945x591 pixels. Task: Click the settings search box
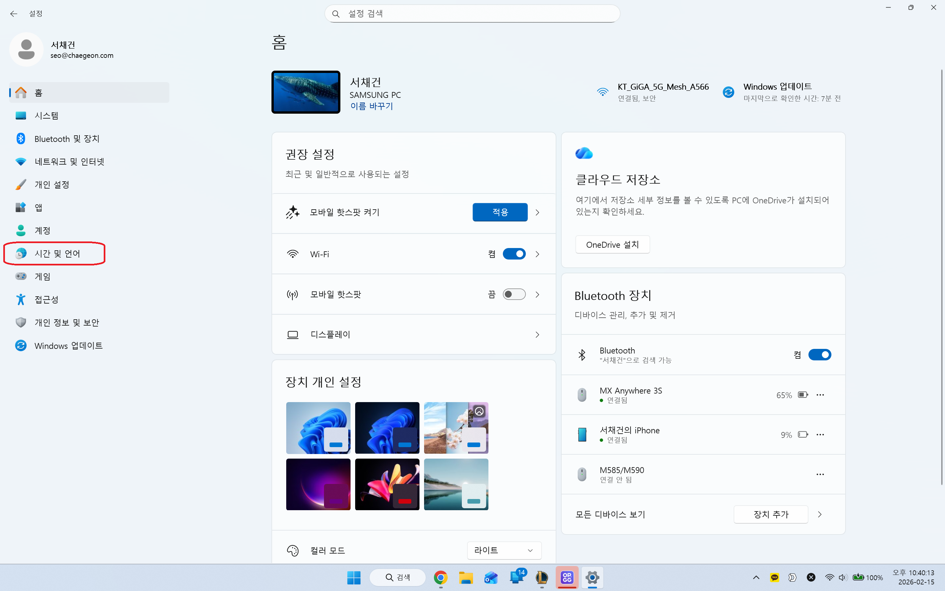[471, 13]
